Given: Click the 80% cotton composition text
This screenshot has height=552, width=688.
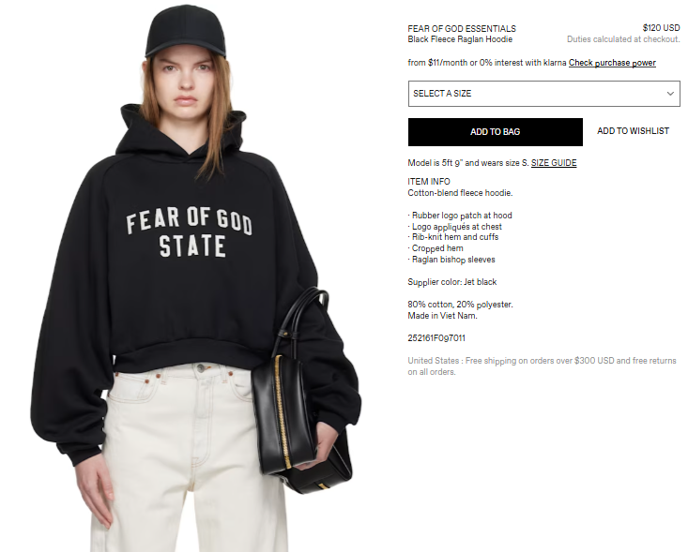Looking at the screenshot, I should pyautogui.click(x=460, y=305).
